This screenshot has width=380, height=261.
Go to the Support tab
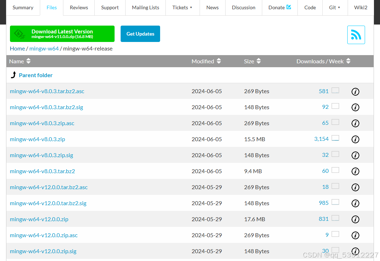[x=110, y=7]
